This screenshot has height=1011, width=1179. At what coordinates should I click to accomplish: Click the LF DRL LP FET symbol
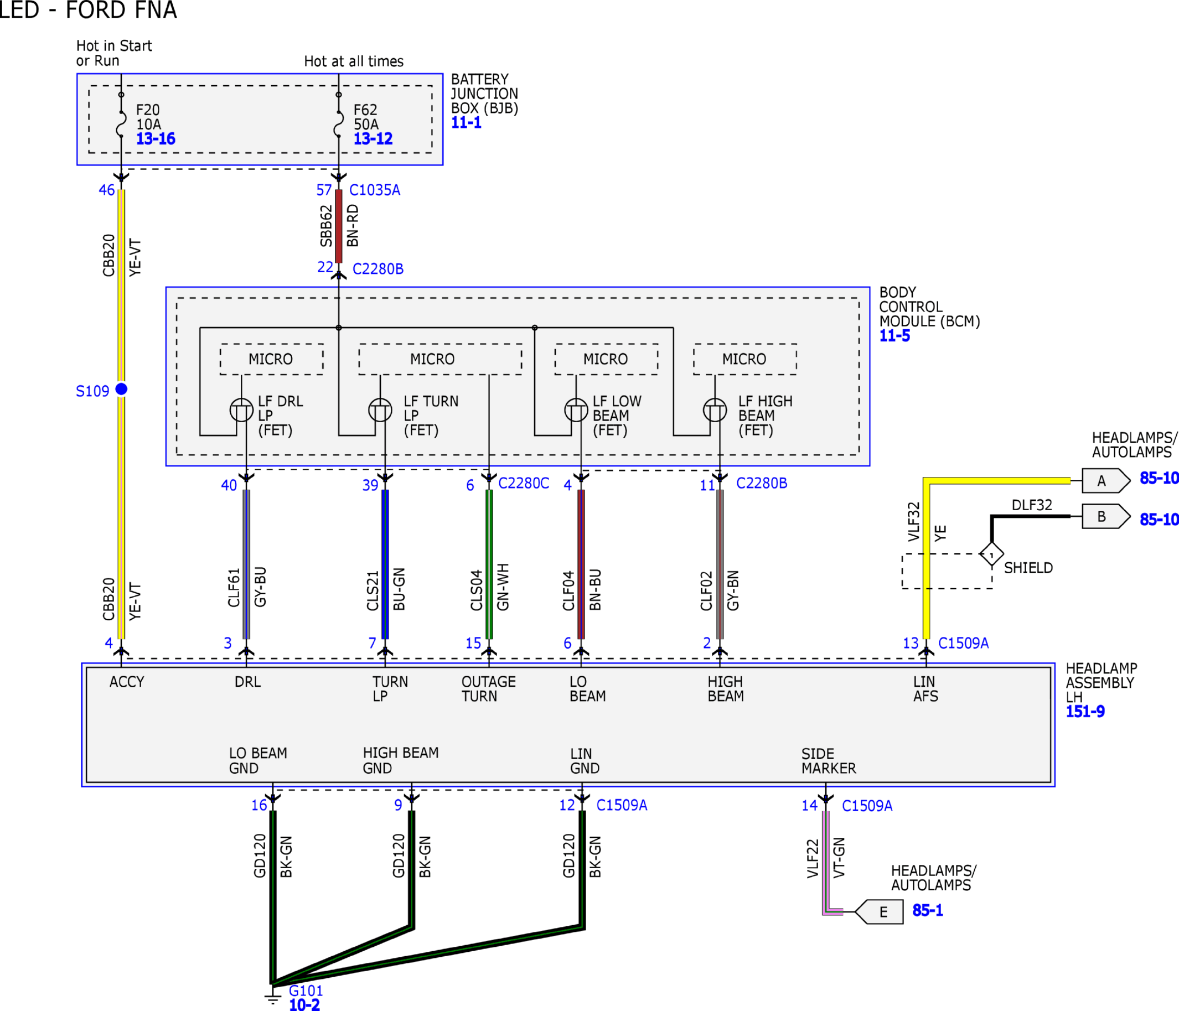coord(241,409)
